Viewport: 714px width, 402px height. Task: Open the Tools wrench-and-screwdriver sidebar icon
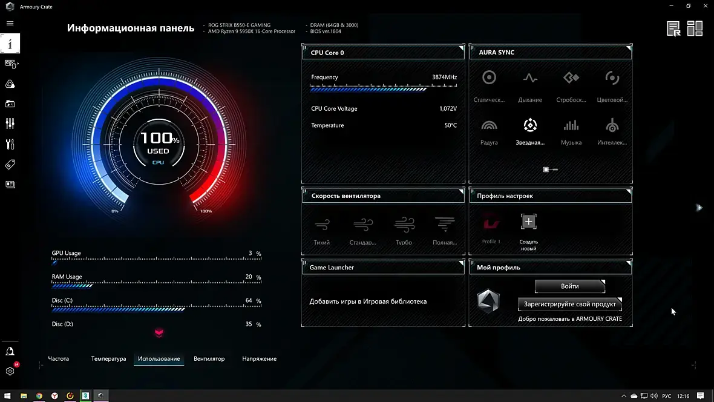pyautogui.click(x=10, y=144)
